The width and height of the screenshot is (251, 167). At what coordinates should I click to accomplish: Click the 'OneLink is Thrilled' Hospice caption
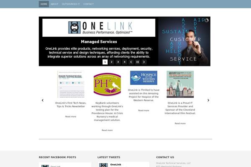(x=143, y=95)
